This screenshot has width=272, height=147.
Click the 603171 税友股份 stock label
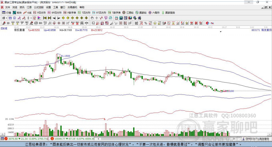coord(262,30)
